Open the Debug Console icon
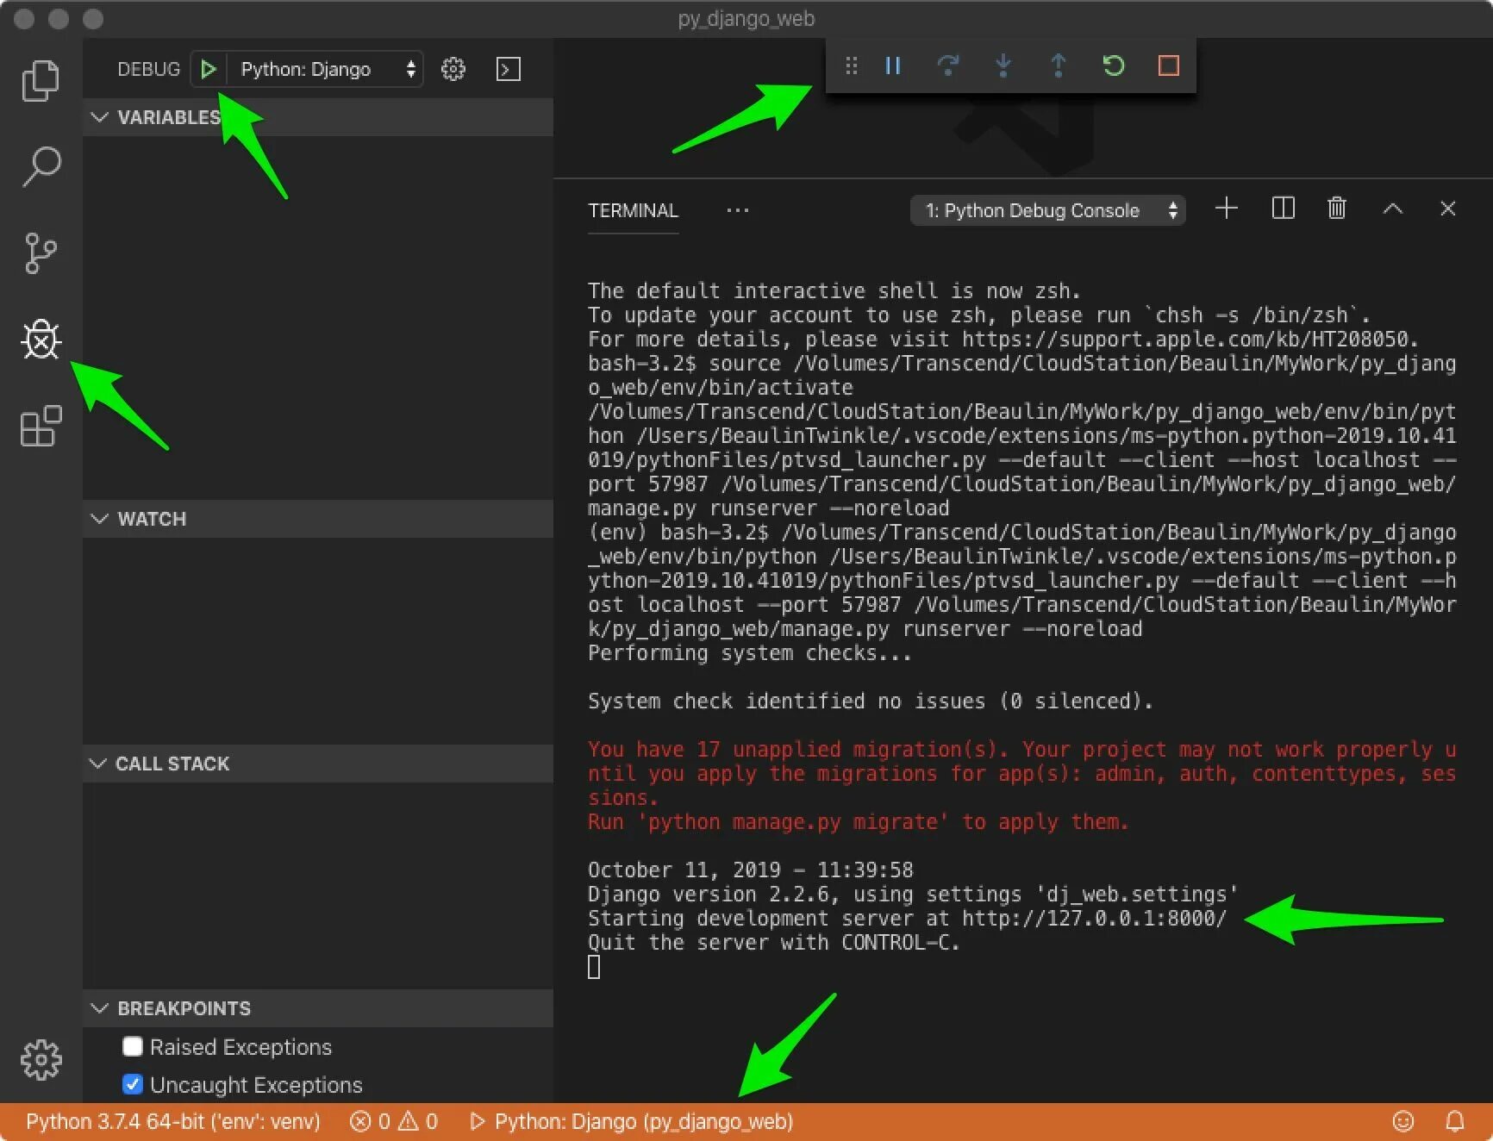The height and width of the screenshot is (1141, 1493). 509,69
